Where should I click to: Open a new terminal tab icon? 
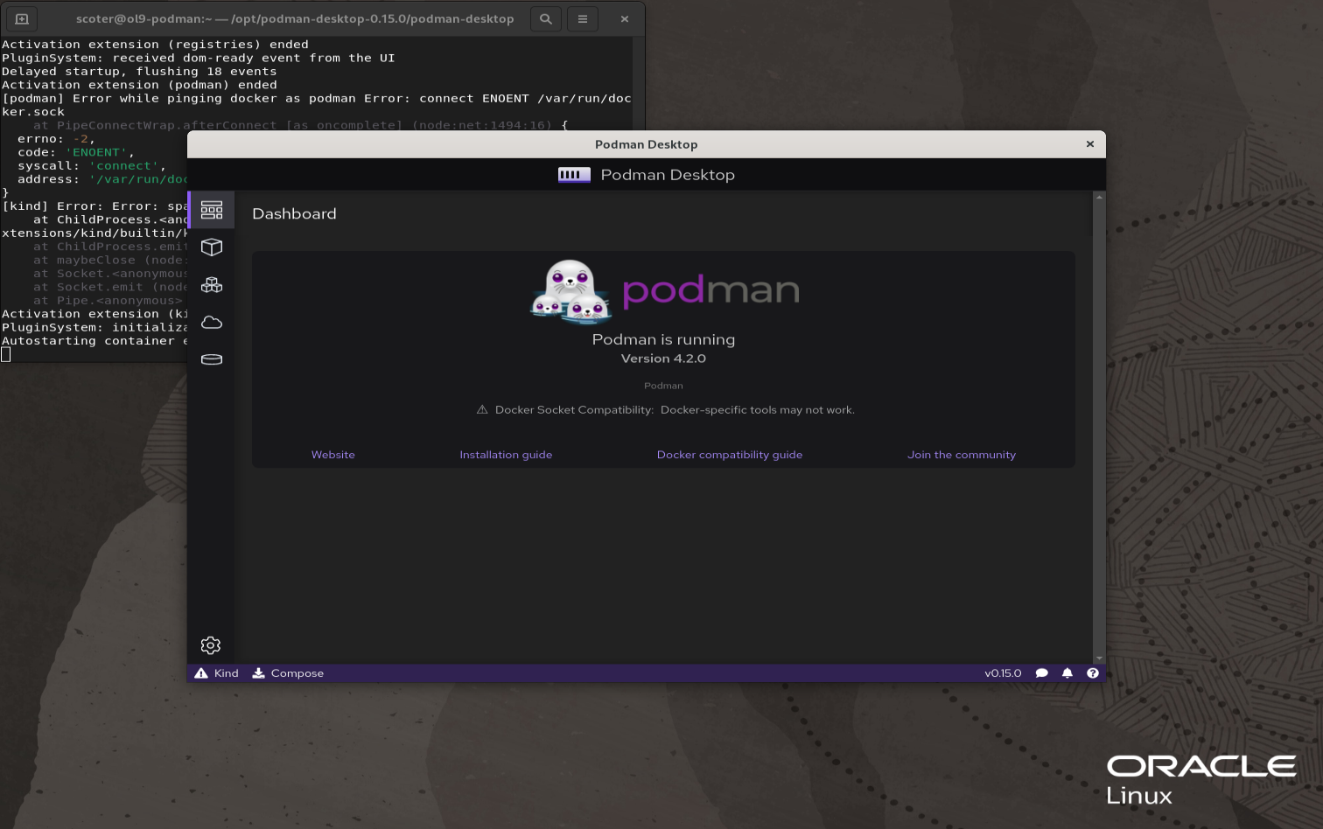[x=21, y=17]
